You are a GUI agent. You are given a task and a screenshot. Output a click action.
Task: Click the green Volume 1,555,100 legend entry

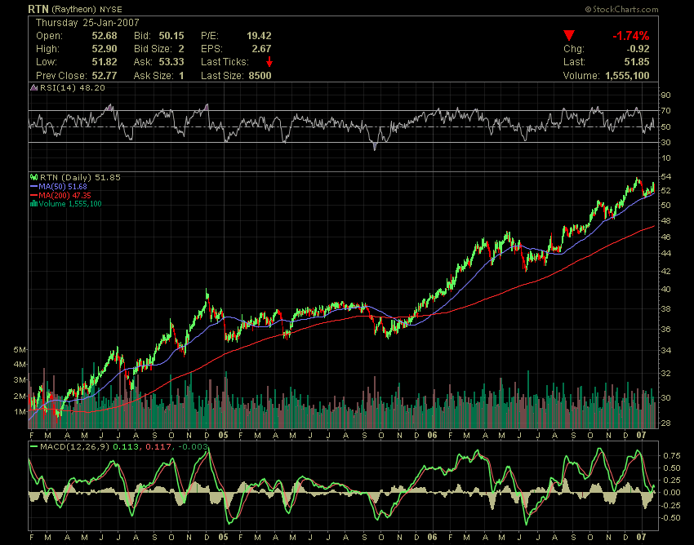[70, 204]
